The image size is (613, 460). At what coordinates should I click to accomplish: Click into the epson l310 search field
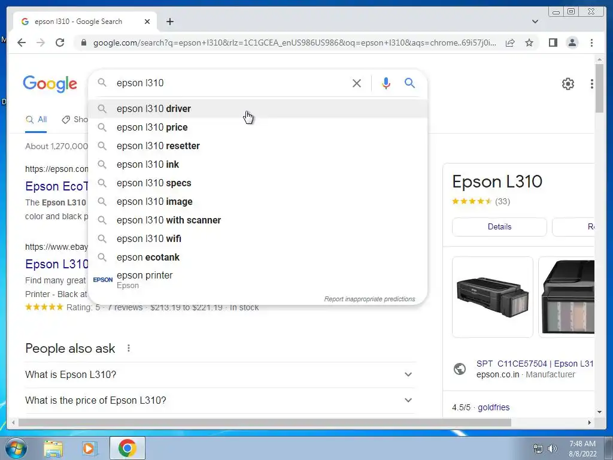pyautogui.click(x=230, y=83)
